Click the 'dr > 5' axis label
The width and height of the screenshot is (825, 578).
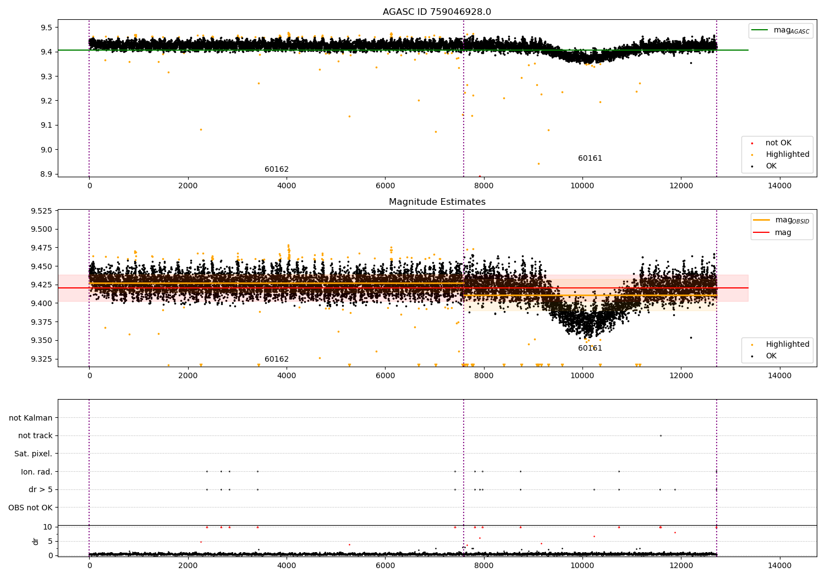click(41, 490)
